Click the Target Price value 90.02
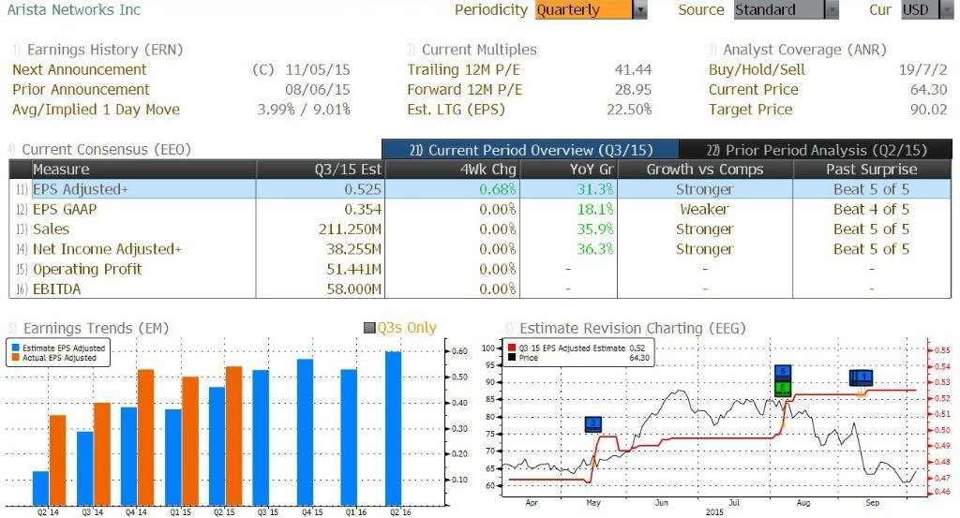Screen dimensions: 960x518 coord(929,110)
